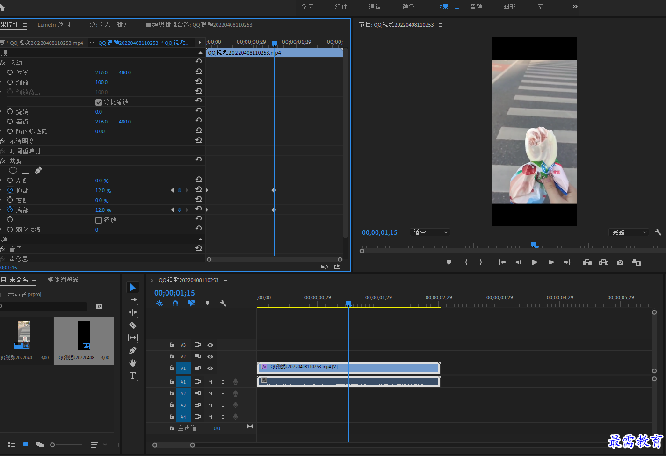Add marker in Program Monitor
This screenshot has width=666, height=456.
pyautogui.click(x=449, y=262)
